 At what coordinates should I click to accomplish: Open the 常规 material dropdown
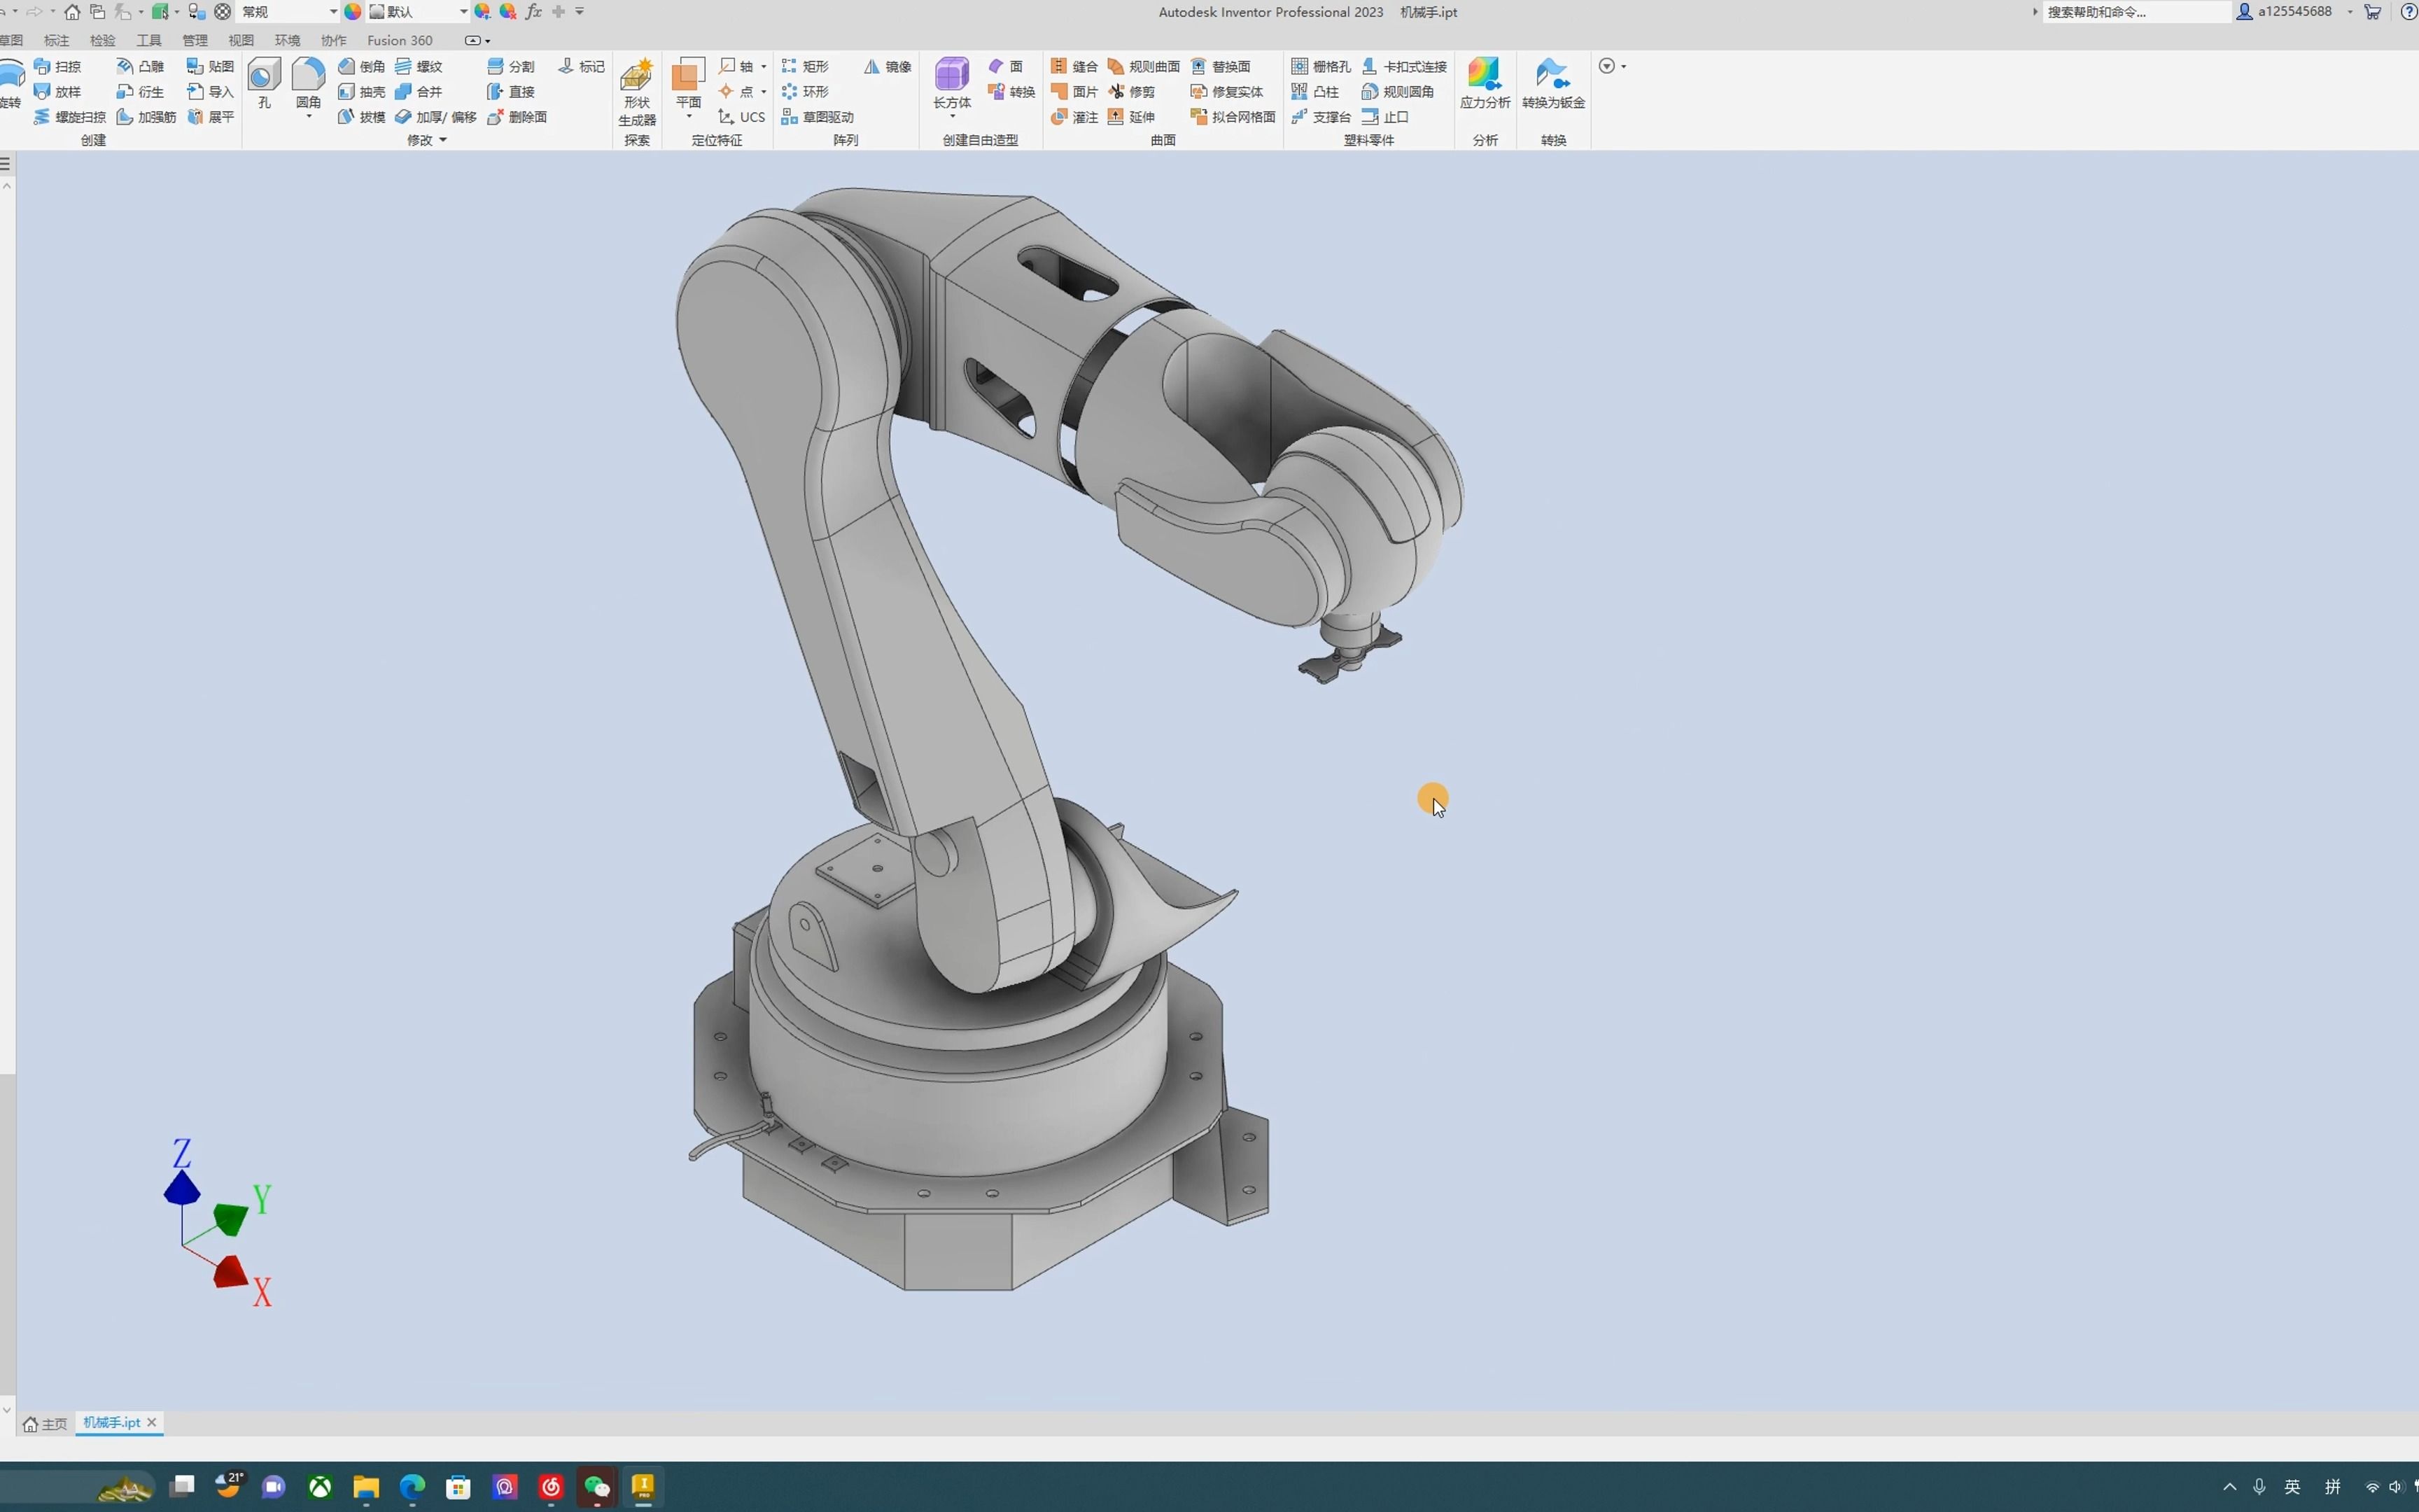[333, 12]
